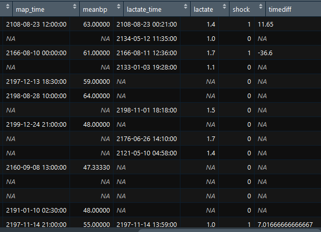This screenshot has width=321, height=232.
Task: Sort by lactate_time using its arrow icon
Action: pos(186,7)
